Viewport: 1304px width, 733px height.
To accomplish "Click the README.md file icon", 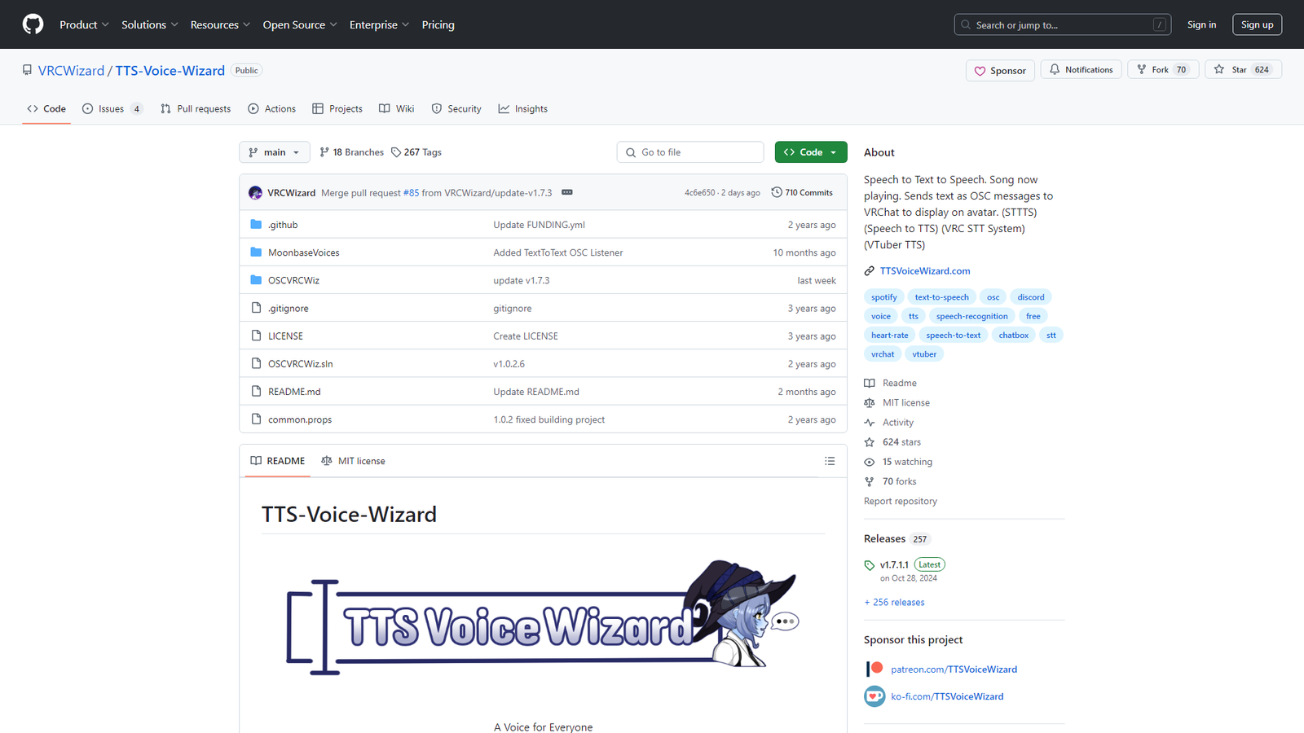I will tap(256, 392).
